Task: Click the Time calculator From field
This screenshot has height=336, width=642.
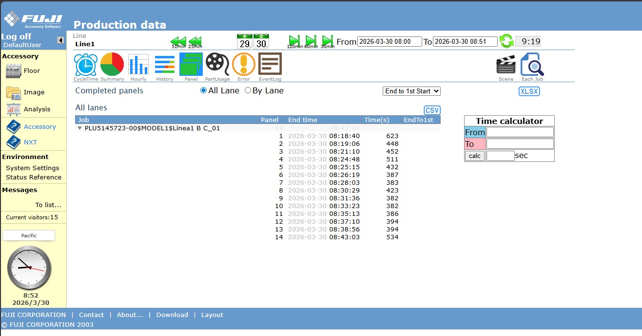Action: click(x=520, y=132)
